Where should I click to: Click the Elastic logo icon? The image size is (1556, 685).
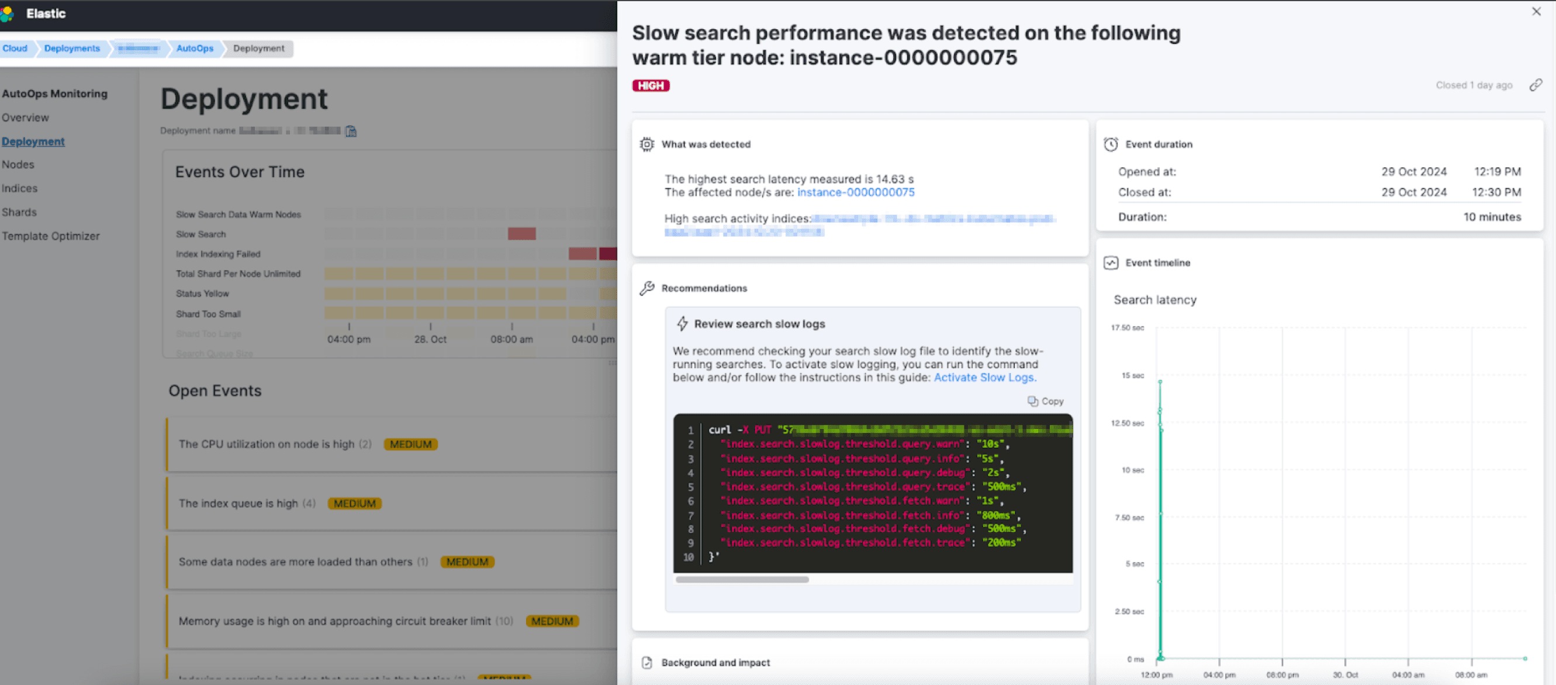click(x=7, y=13)
